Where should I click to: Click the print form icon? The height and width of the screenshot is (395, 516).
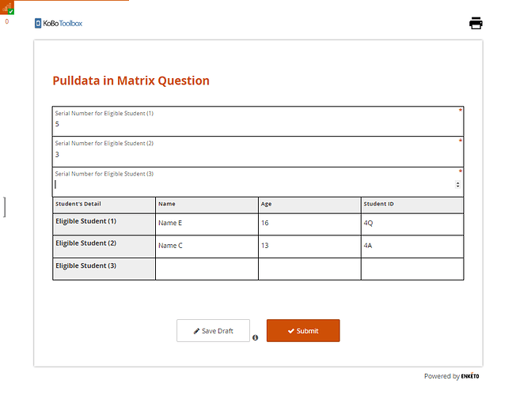click(476, 23)
